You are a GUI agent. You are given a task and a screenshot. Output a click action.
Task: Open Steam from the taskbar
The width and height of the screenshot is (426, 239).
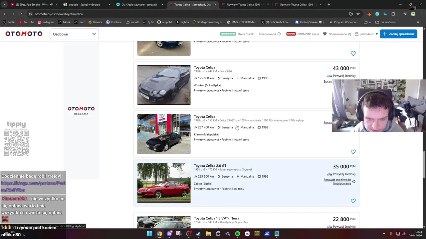tap(199, 234)
